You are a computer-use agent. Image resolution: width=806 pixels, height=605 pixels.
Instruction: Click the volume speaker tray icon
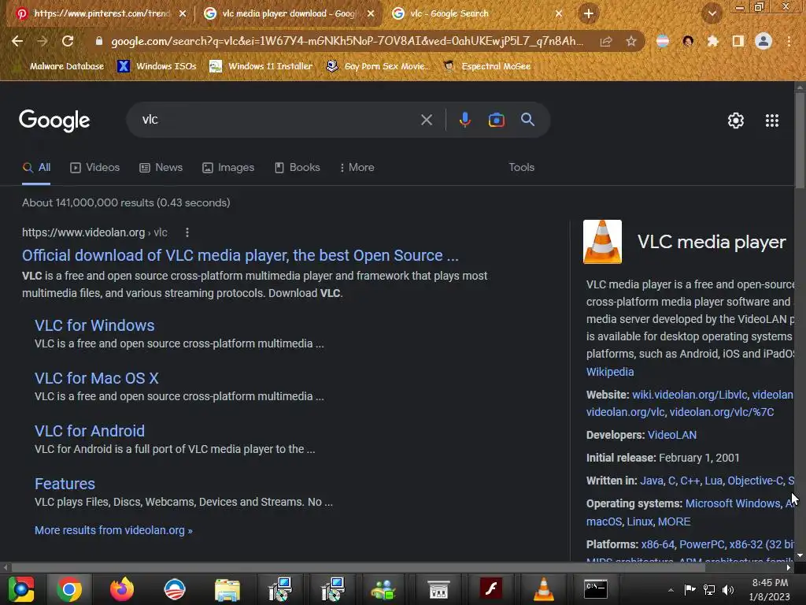[728, 590]
